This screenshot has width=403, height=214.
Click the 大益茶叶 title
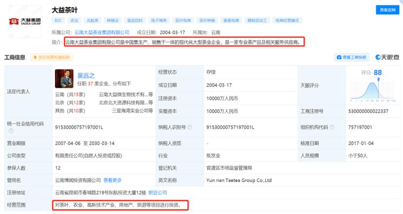click(65, 10)
